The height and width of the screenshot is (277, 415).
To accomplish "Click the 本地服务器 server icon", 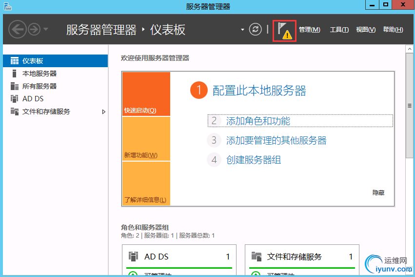I will [x=14, y=74].
